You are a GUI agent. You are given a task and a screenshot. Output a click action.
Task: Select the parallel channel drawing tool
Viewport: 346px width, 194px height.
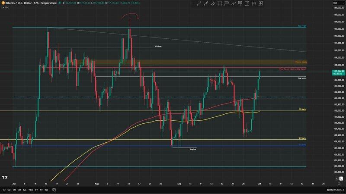tap(227, 3)
